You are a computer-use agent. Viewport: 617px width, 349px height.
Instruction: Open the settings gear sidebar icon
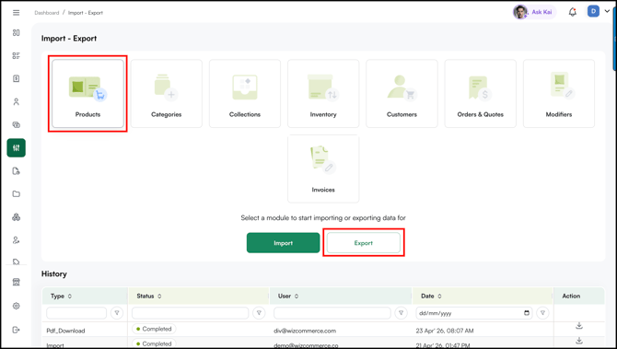(17, 306)
